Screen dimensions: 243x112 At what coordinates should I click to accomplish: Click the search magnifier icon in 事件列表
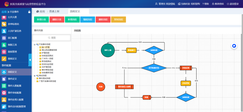[x=49, y=38]
